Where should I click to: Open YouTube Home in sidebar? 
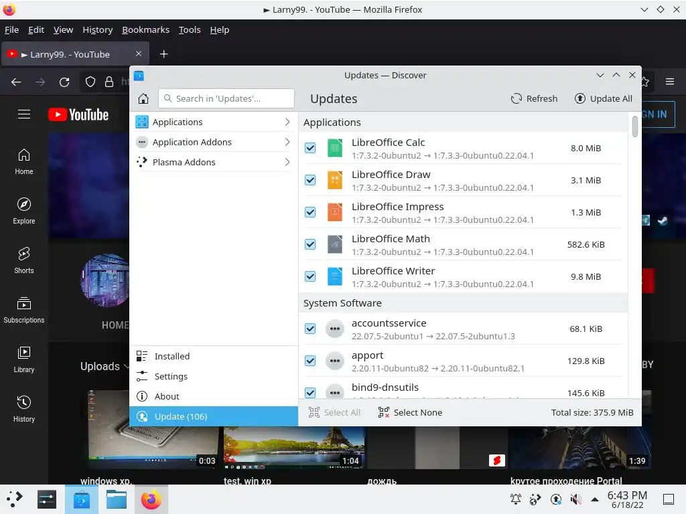tap(24, 162)
